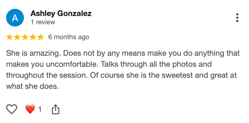Click the "6 months ago" timestamp
Image resolution: width=249 pixels, height=123 pixels.
(x=69, y=37)
